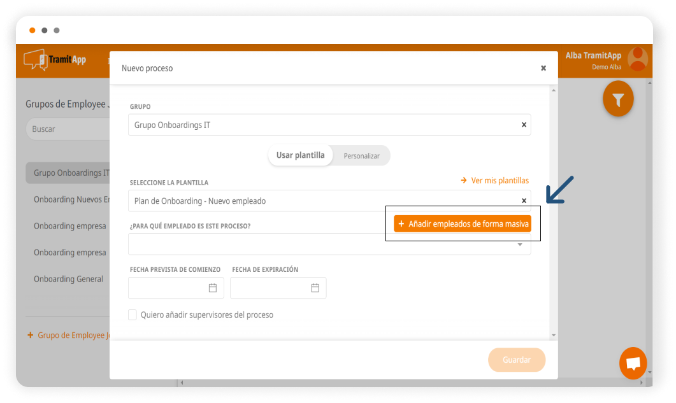Check 'Quiero añadir supervisores del proceso'

(x=133, y=315)
